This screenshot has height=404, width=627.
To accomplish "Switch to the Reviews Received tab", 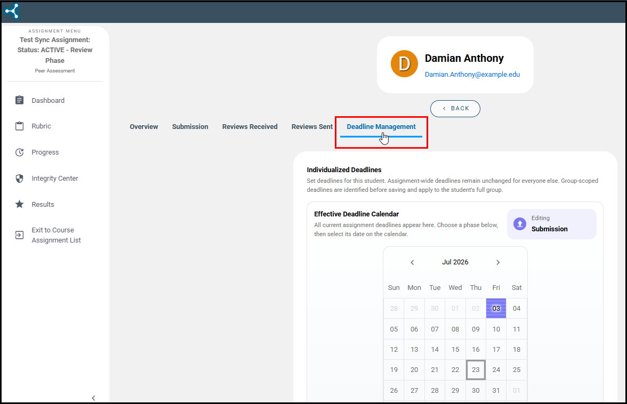I will (250, 127).
